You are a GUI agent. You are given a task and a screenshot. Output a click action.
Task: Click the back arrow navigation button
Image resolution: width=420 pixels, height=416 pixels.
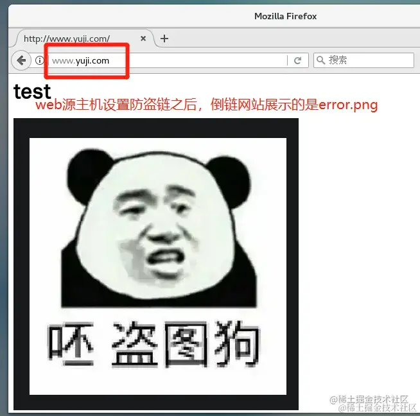click(21, 60)
